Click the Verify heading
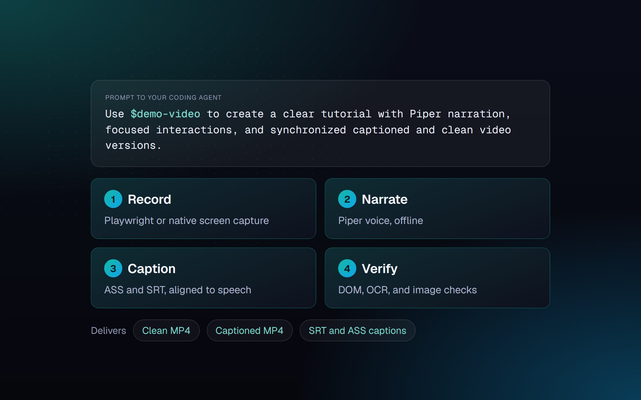 380,269
